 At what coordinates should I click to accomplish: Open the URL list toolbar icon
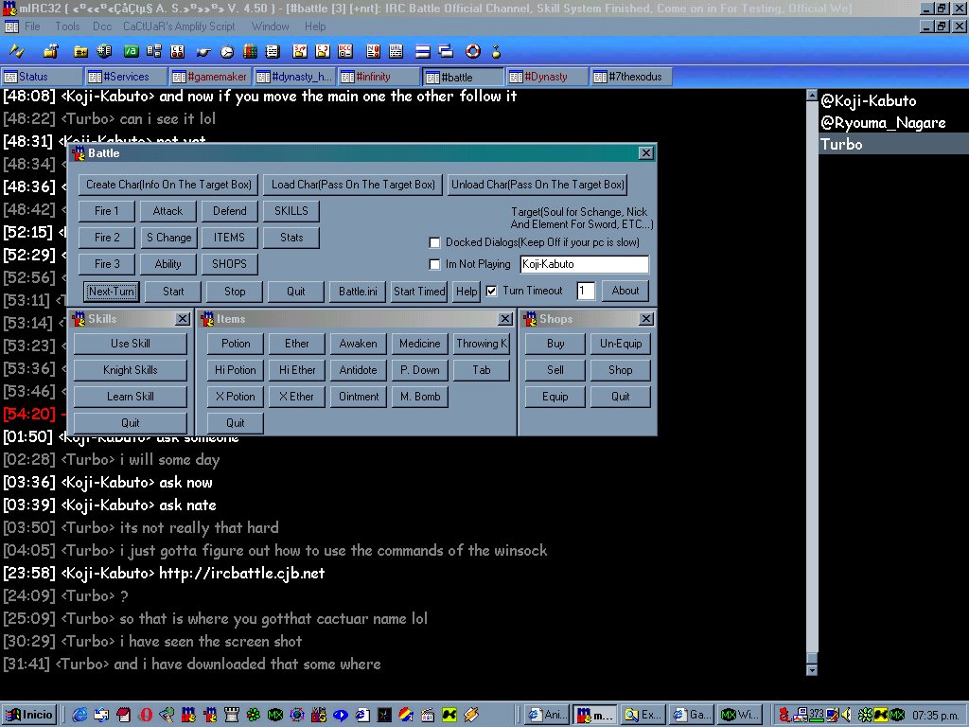point(396,50)
